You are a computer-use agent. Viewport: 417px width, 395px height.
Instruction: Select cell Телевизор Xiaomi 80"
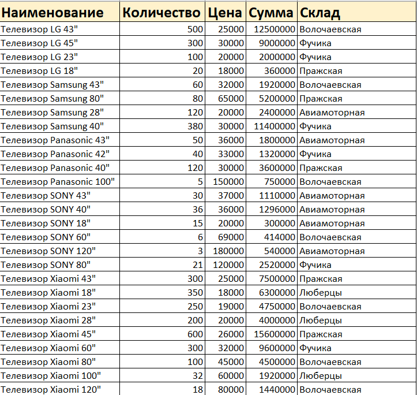pyautogui.click(x=59, y=361)
